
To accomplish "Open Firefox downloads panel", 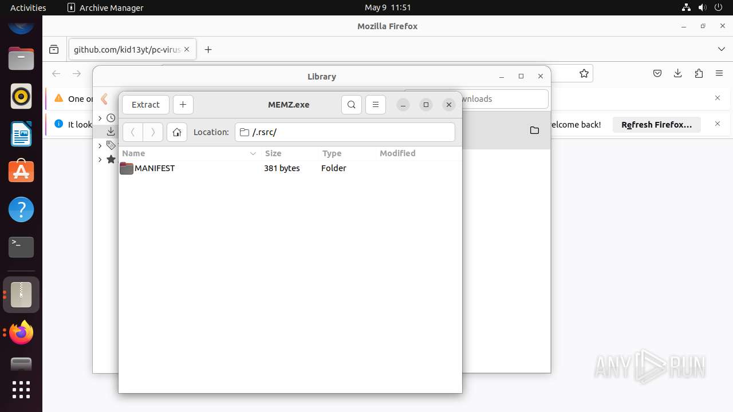I will click(x=678, y=73).
